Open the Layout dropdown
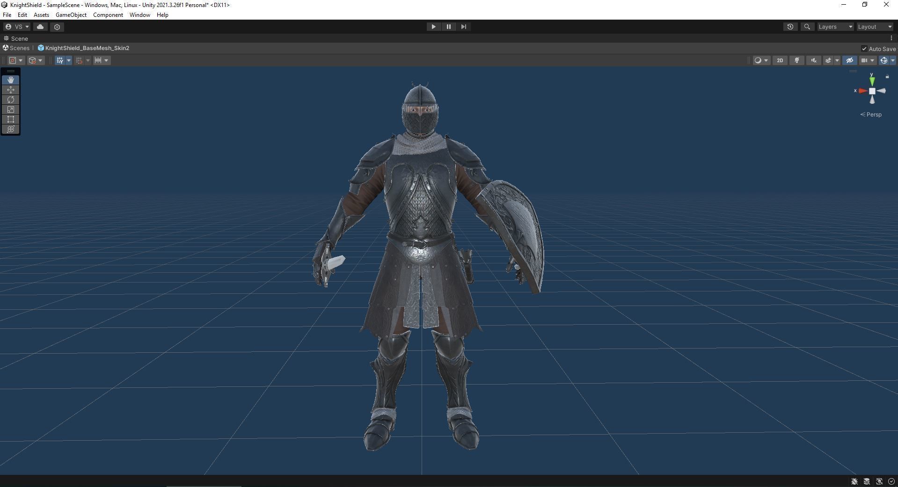 tap(875, 27)
